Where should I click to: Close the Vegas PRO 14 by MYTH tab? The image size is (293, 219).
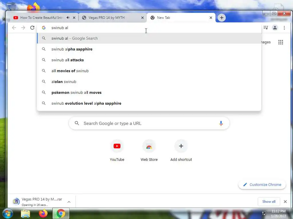(142, 18)
